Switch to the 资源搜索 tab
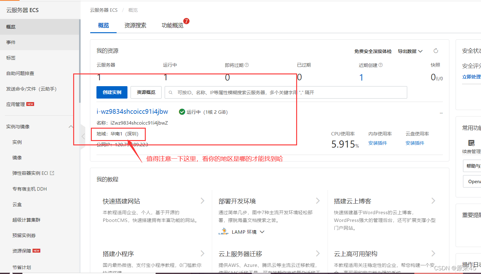Viewport: 481px width, 274px height. pos(135,25)
